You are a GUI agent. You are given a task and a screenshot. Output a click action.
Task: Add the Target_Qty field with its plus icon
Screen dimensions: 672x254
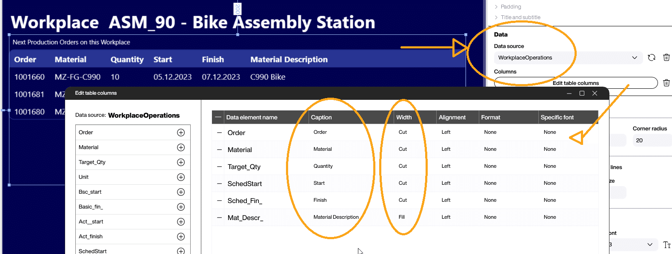pos(181,162)
